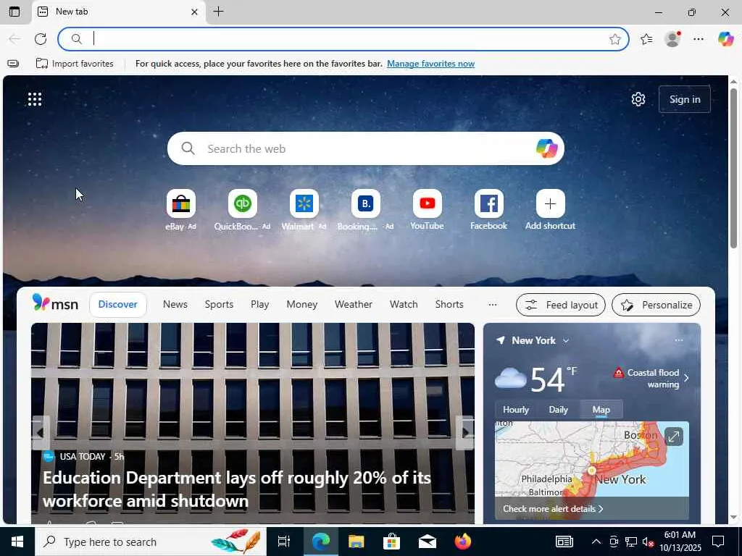Switch to the Watch tab
The image size is (742, 556).
404,305
